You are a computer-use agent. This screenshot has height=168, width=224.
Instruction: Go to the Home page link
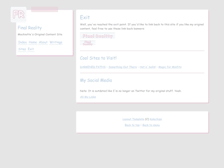(33, 42)
